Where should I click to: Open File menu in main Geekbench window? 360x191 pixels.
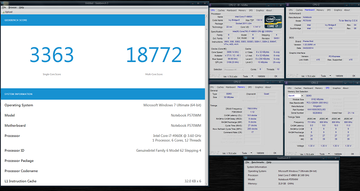tap(4, 8)
